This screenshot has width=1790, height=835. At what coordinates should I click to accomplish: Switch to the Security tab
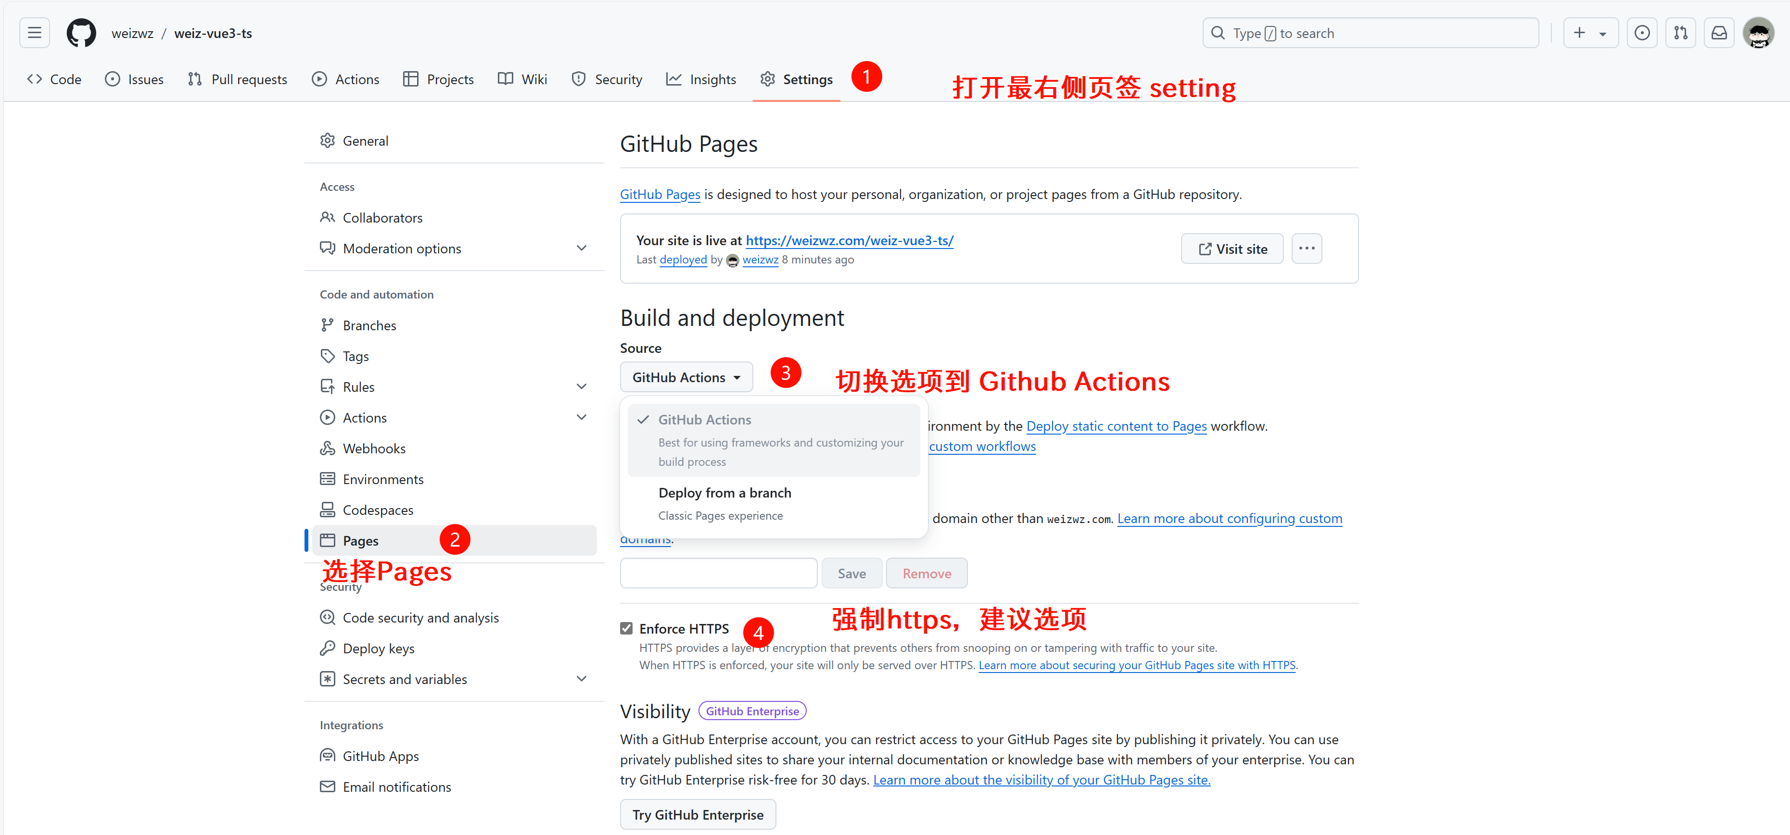click(607, 78)
